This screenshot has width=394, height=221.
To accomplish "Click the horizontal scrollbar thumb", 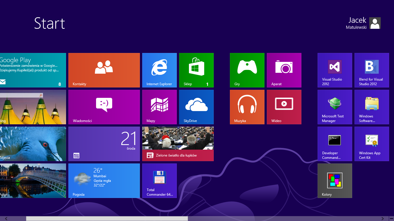I will click(107, 219).
